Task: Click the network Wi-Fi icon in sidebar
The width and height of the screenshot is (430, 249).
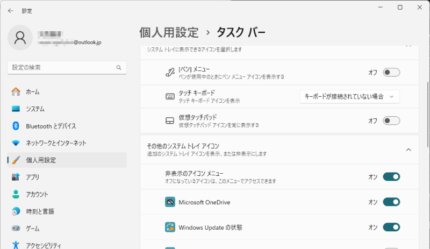Action: tap(16, 143)
